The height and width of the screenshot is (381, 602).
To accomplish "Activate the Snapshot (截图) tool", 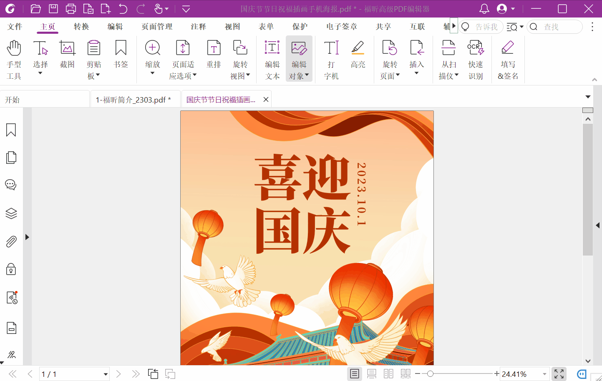I will (x=67, y=54).
